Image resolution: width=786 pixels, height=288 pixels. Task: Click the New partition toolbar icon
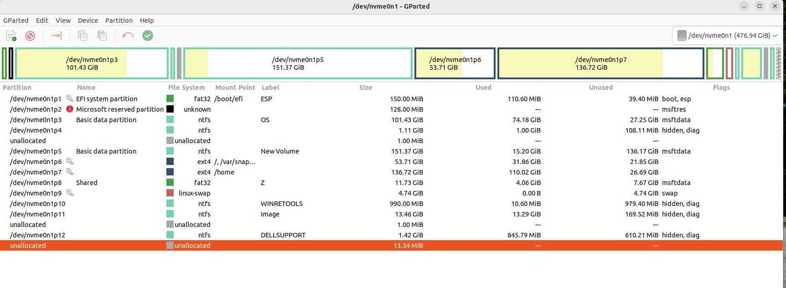click(x=11, y=36)
